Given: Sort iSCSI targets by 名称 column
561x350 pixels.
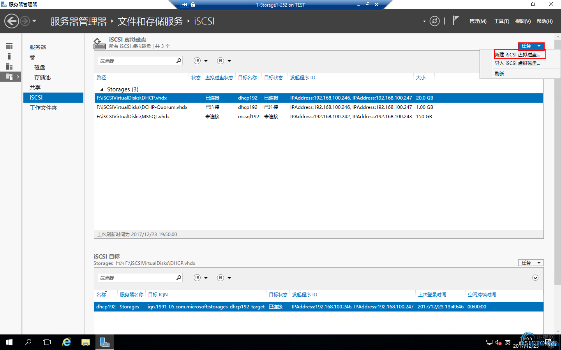Looking at the screenshot, I should point(101,295).
